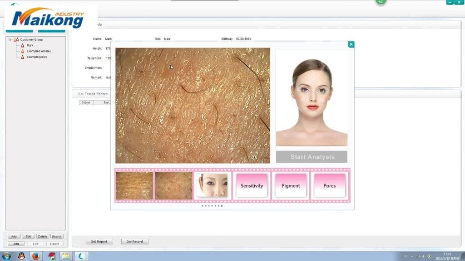Image resolution: width=465 pixels, height=261 pixels.
Task: Switch to skin analyzer taskbar icon
Action: (x=81, y=256)
